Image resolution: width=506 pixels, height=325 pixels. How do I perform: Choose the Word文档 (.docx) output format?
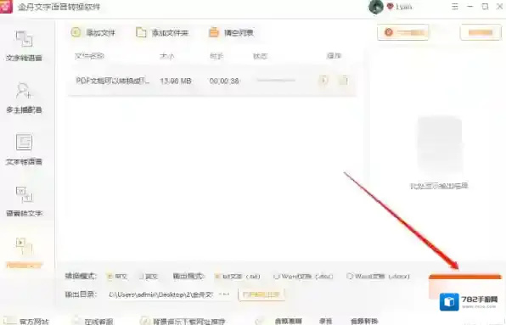coord(378,277)
